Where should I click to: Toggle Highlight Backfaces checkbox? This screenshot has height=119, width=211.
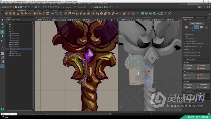coord(185,41)
